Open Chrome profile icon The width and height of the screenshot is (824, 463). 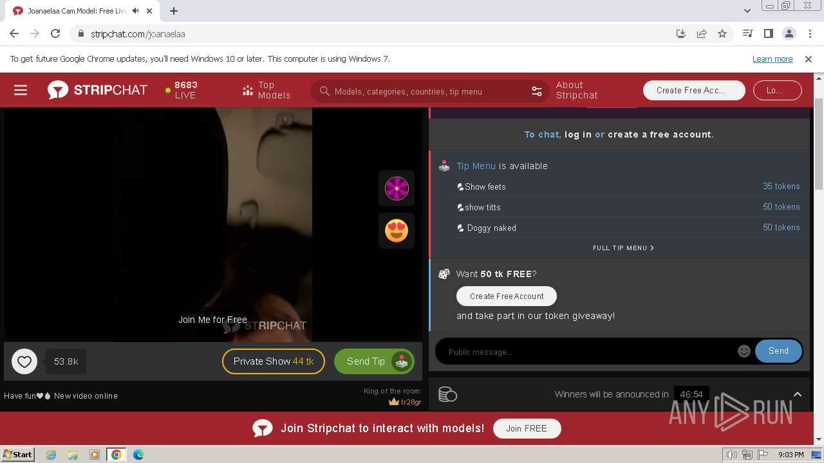pyautogui.click(x=789, y=33)
